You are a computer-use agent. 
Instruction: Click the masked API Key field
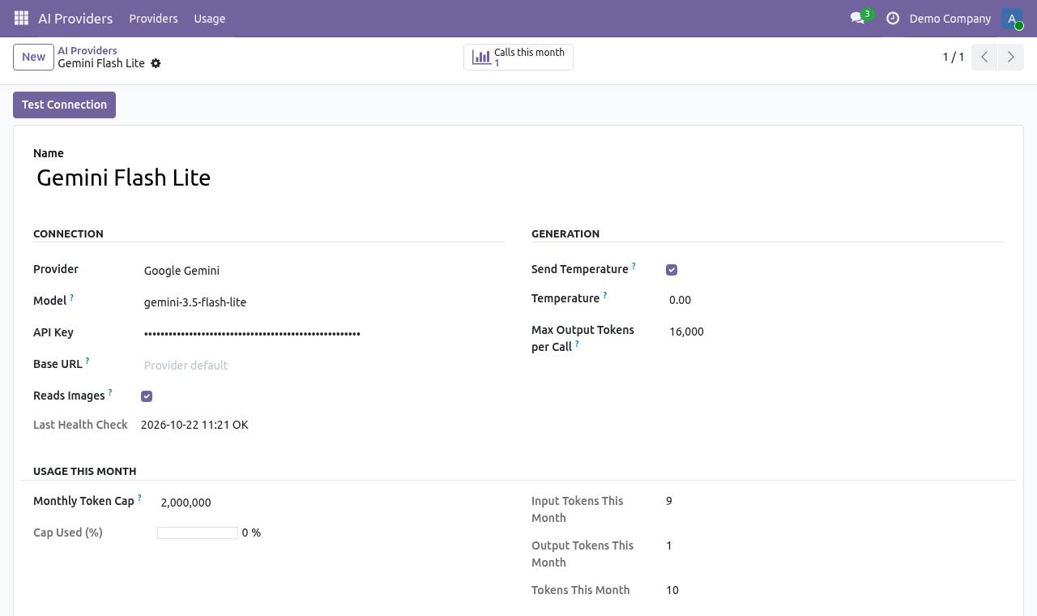tap(323, 333)
